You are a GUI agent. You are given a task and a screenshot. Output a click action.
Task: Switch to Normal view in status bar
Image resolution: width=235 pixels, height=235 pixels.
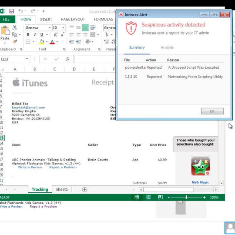(137, 197)
